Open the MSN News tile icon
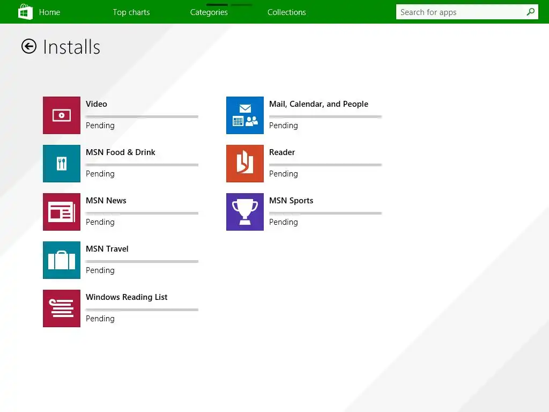The height and width of the screenshot is (412, 549). click(62, 212)
